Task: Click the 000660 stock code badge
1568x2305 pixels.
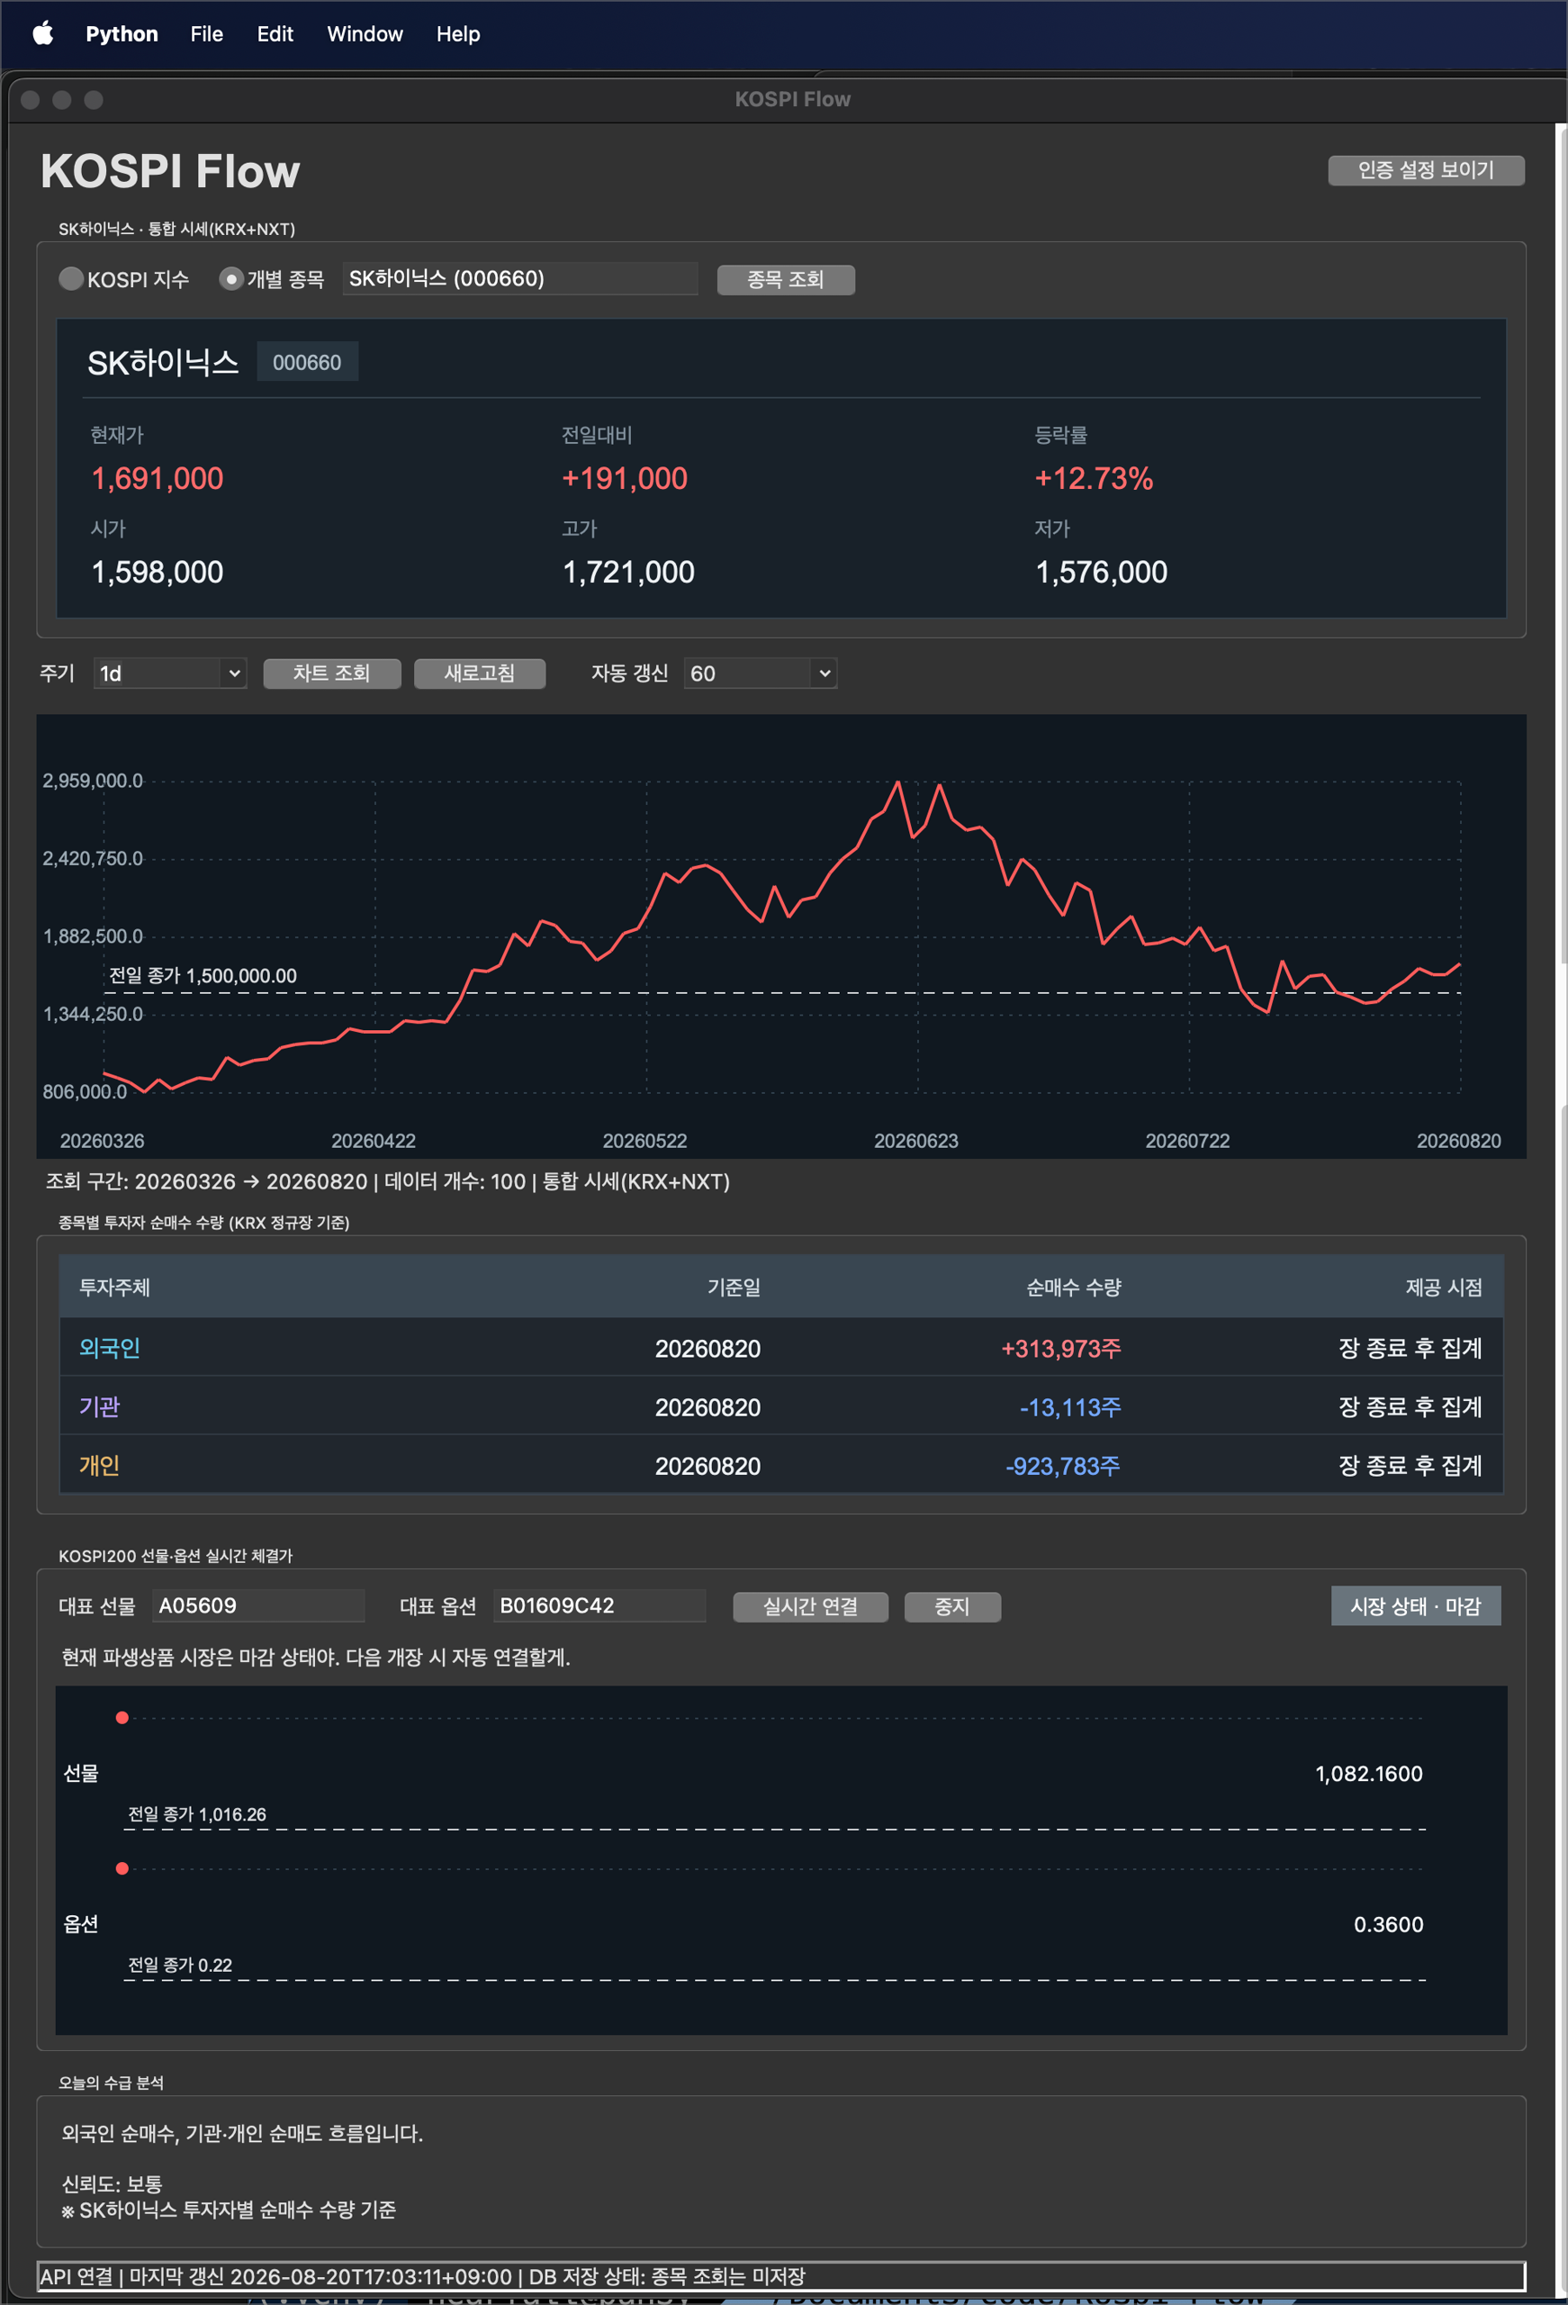Action: click(308, 362)
